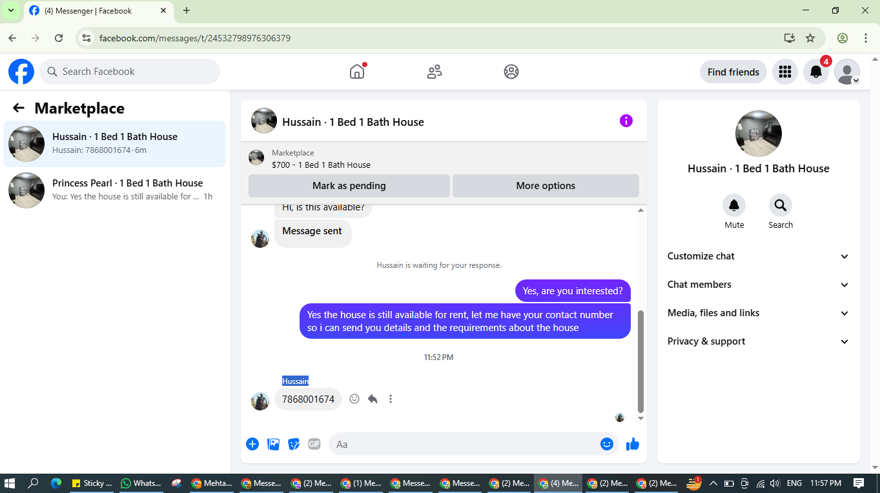Click the Search Facebook field
The width and height of the screenshot is (880, 493).
[x=130, y=72]
